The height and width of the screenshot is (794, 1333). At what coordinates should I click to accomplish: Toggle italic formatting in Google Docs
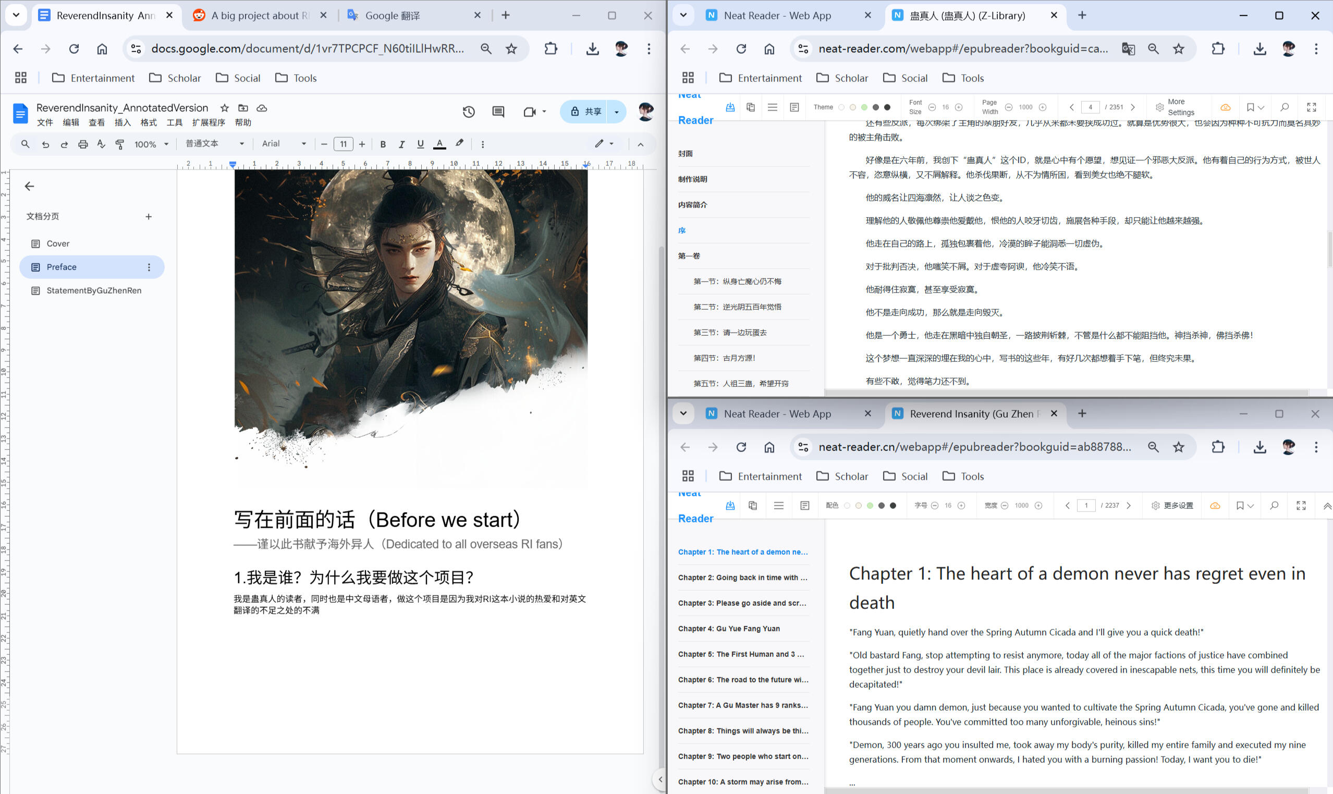pos(402,143)
